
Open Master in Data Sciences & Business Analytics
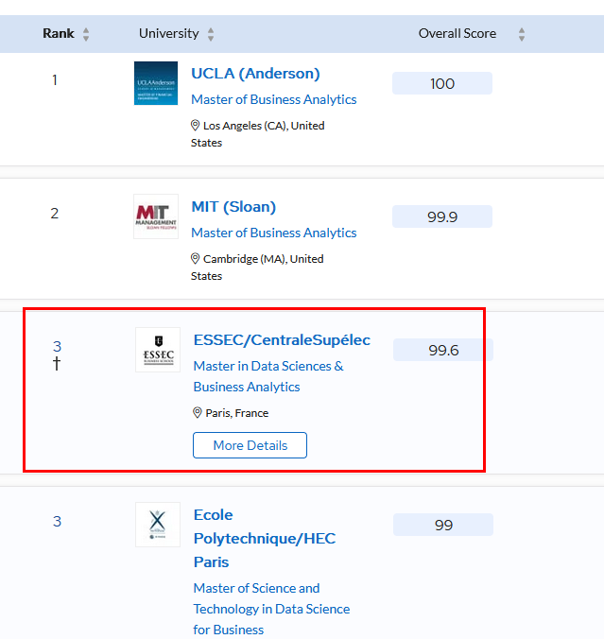coord(268,376)
